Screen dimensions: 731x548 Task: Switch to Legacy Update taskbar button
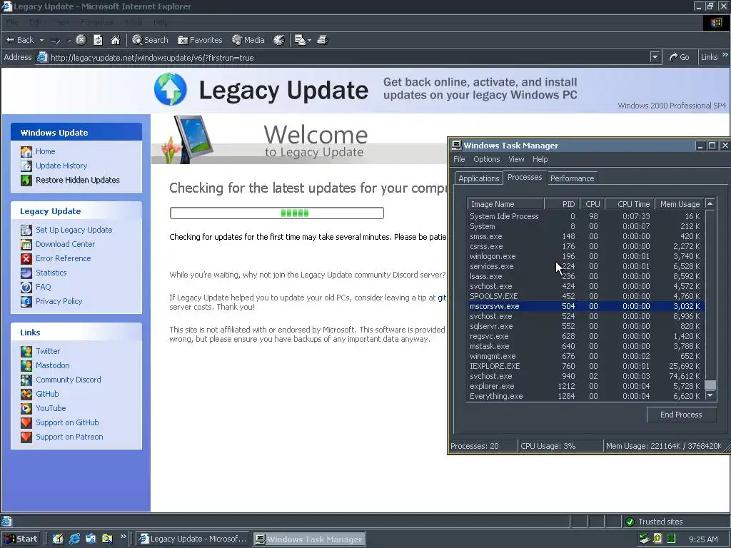click(193, 539)
